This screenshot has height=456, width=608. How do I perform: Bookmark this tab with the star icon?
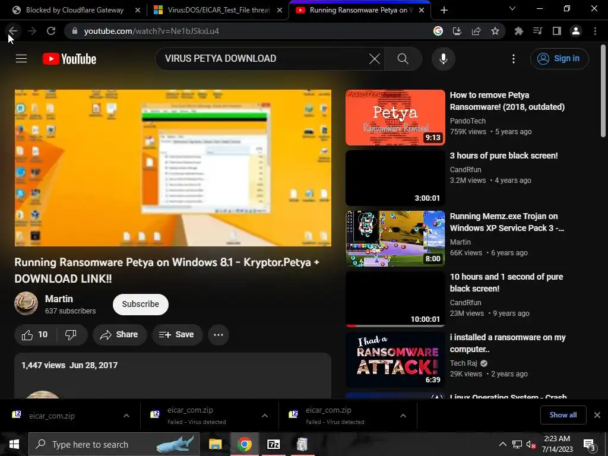[495, 31]
